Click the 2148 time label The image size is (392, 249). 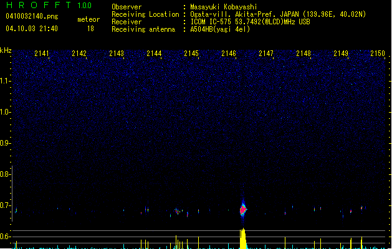[304, 54]
